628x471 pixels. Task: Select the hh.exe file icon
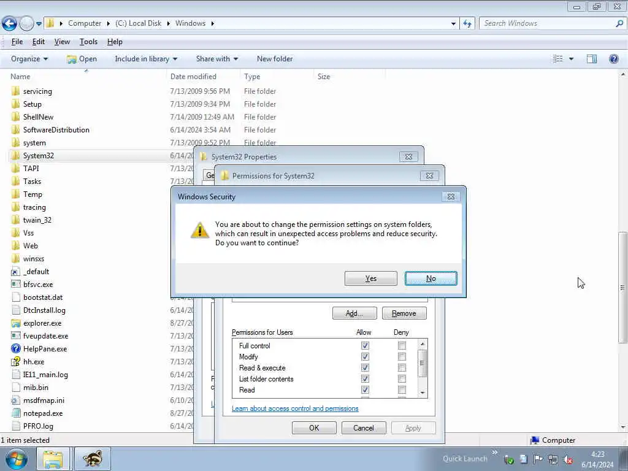[15, 362]
